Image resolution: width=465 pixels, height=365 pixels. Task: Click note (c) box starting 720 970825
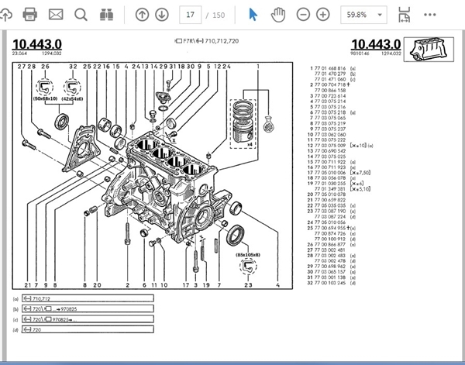(88, 319)
